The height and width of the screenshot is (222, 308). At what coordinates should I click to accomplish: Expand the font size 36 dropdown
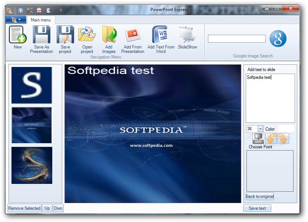[x=260, y=129]
